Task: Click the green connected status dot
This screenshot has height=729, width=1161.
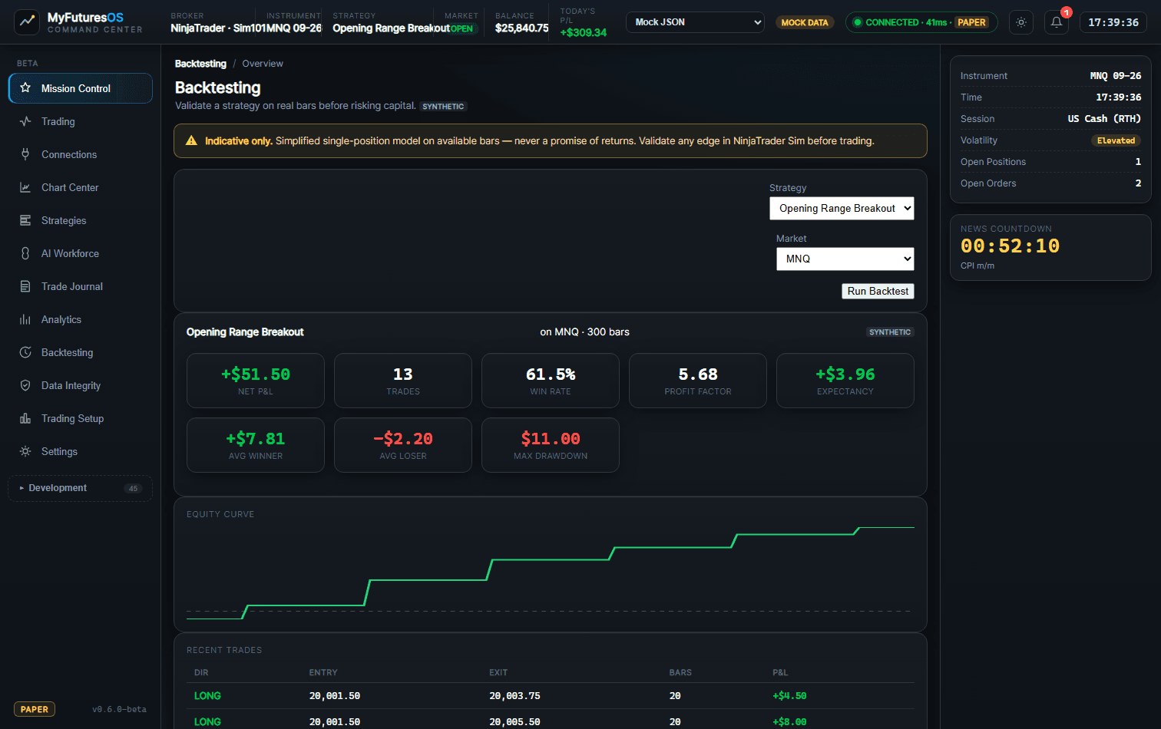Action: 858,22
